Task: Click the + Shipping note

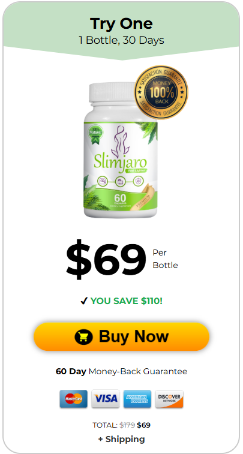Action: [121, 439]
